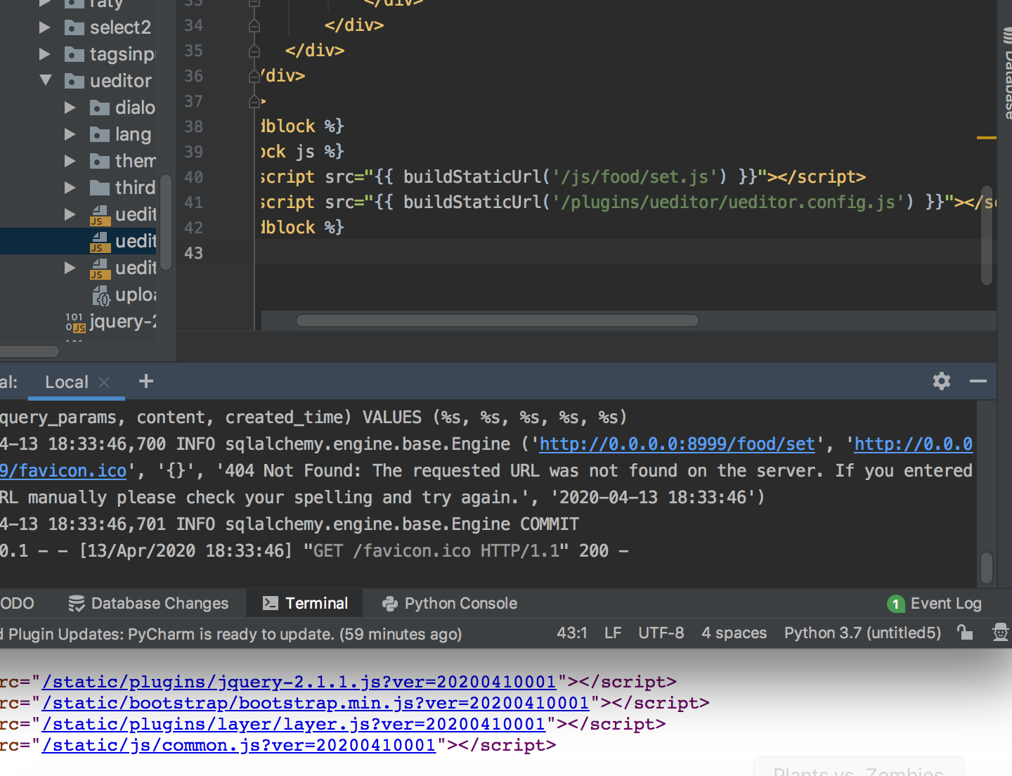Click the project tree horizontal scrollbar

click(x=30, y=351)
